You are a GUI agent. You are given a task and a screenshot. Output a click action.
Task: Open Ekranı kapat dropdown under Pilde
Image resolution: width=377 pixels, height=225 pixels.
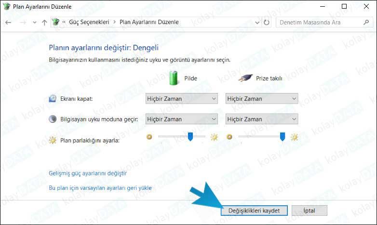[x=182, y=99]
